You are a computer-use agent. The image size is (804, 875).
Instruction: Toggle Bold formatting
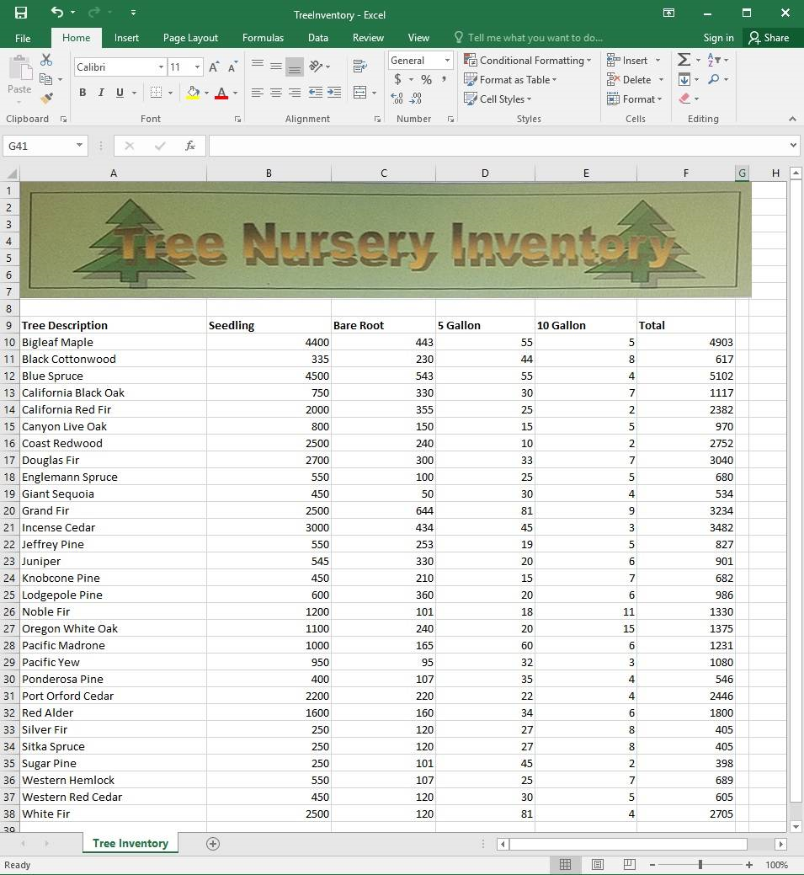pyautogui.click(x=83, y=93)
